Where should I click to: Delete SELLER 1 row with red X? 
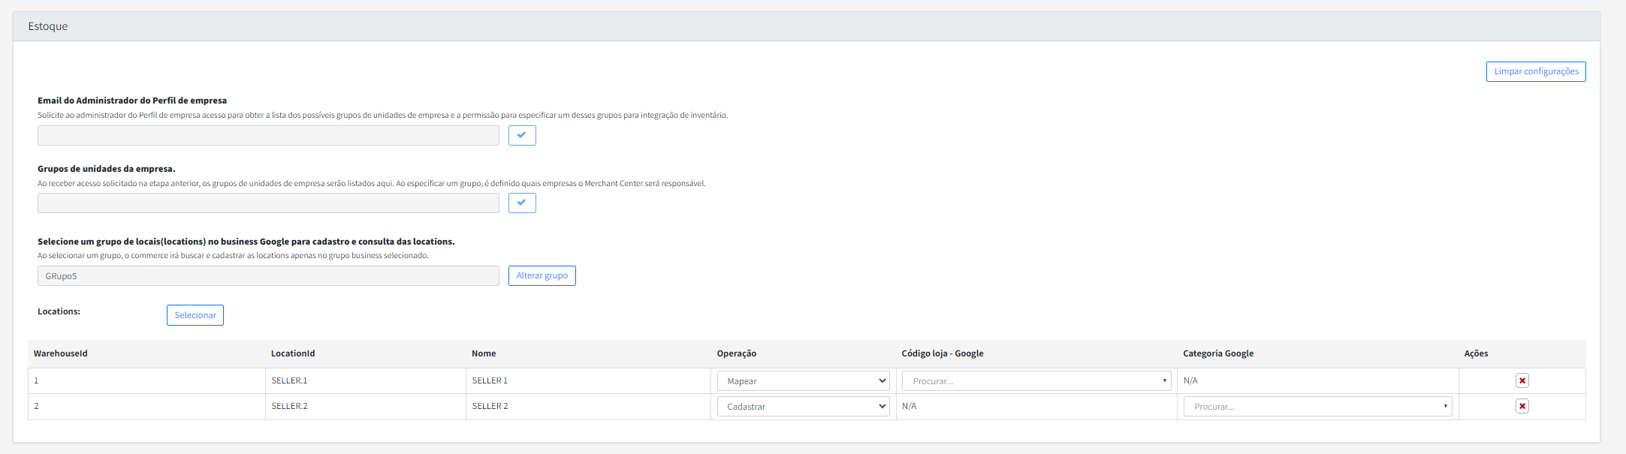click(x=1522, y=380)
